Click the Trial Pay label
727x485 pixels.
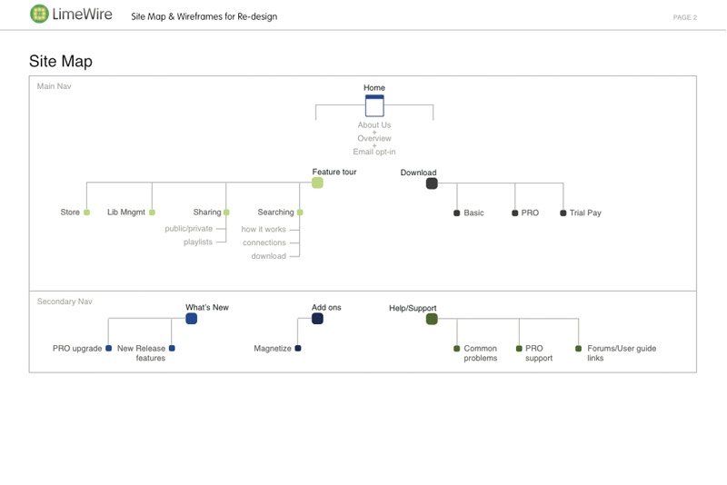(x=585, y=213)
